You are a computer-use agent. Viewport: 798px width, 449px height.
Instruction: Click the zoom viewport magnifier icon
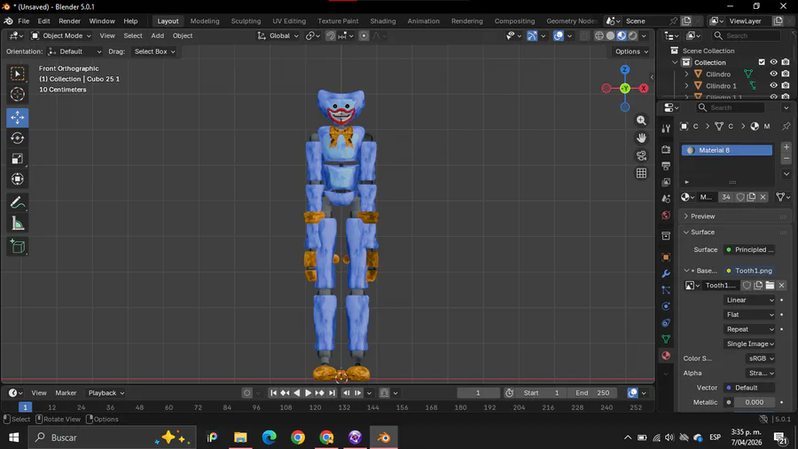click(641, 121)
